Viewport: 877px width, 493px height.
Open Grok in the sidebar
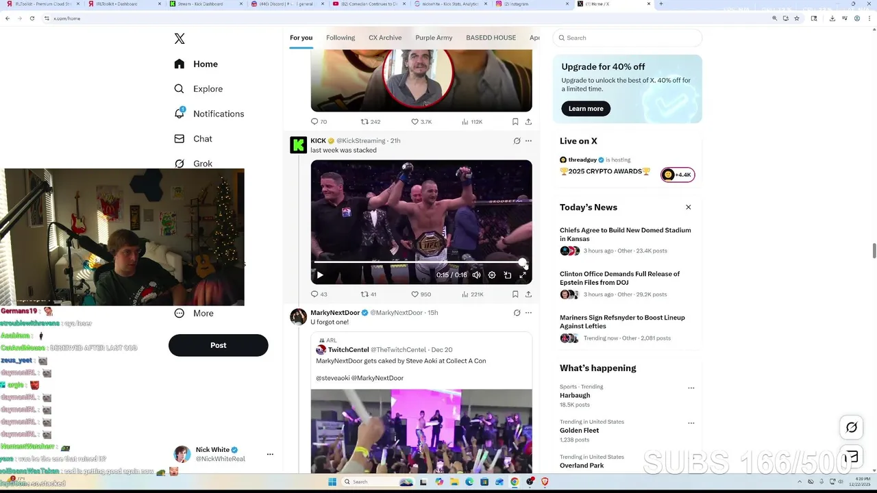[193, 164]
